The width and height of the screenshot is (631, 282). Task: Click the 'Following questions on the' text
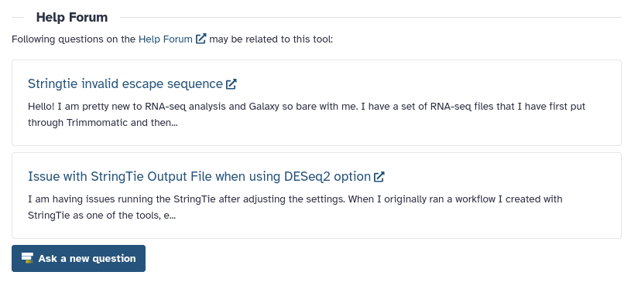[74, 39]
